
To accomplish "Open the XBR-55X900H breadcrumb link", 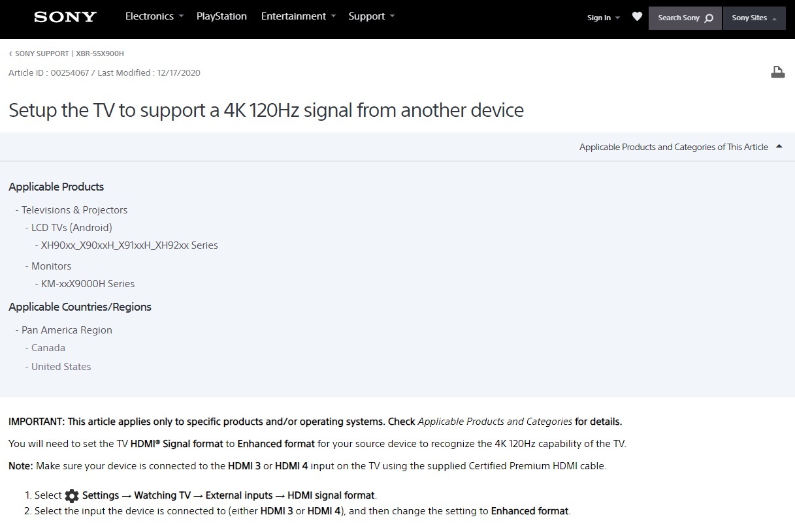I will coord(99,54).
